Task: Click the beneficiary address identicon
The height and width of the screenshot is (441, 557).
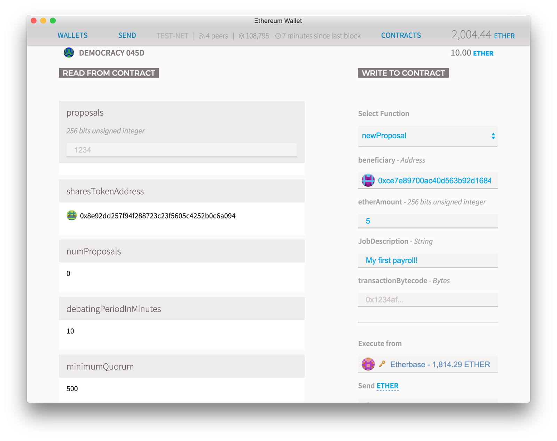Action: [x=368, y=180]
